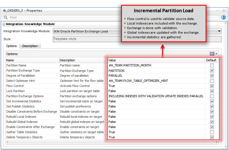Toggle Default checkbox for Partition Exchange Type
229x150 pixels.
click(212, 71)
